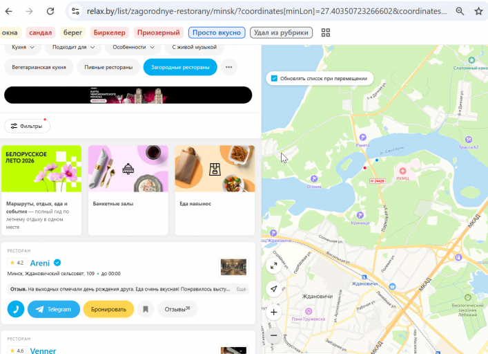
Task: Click the 'Ждановичи' town label on map
Action: tap(318, 297)
